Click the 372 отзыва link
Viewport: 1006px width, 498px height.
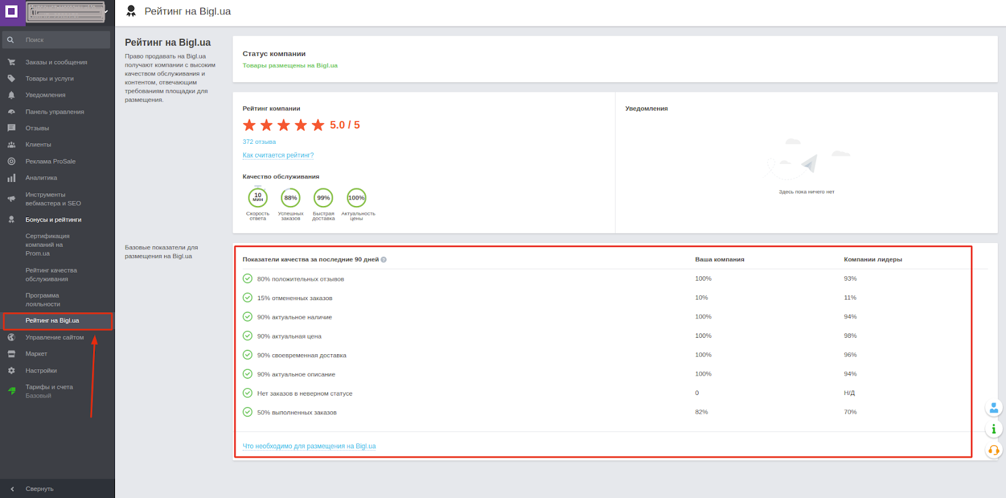coord(259,142)
